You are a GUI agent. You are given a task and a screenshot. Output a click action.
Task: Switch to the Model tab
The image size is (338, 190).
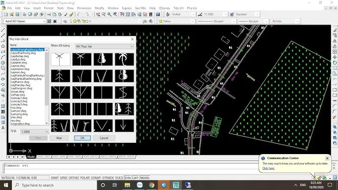tap(31, 157)
